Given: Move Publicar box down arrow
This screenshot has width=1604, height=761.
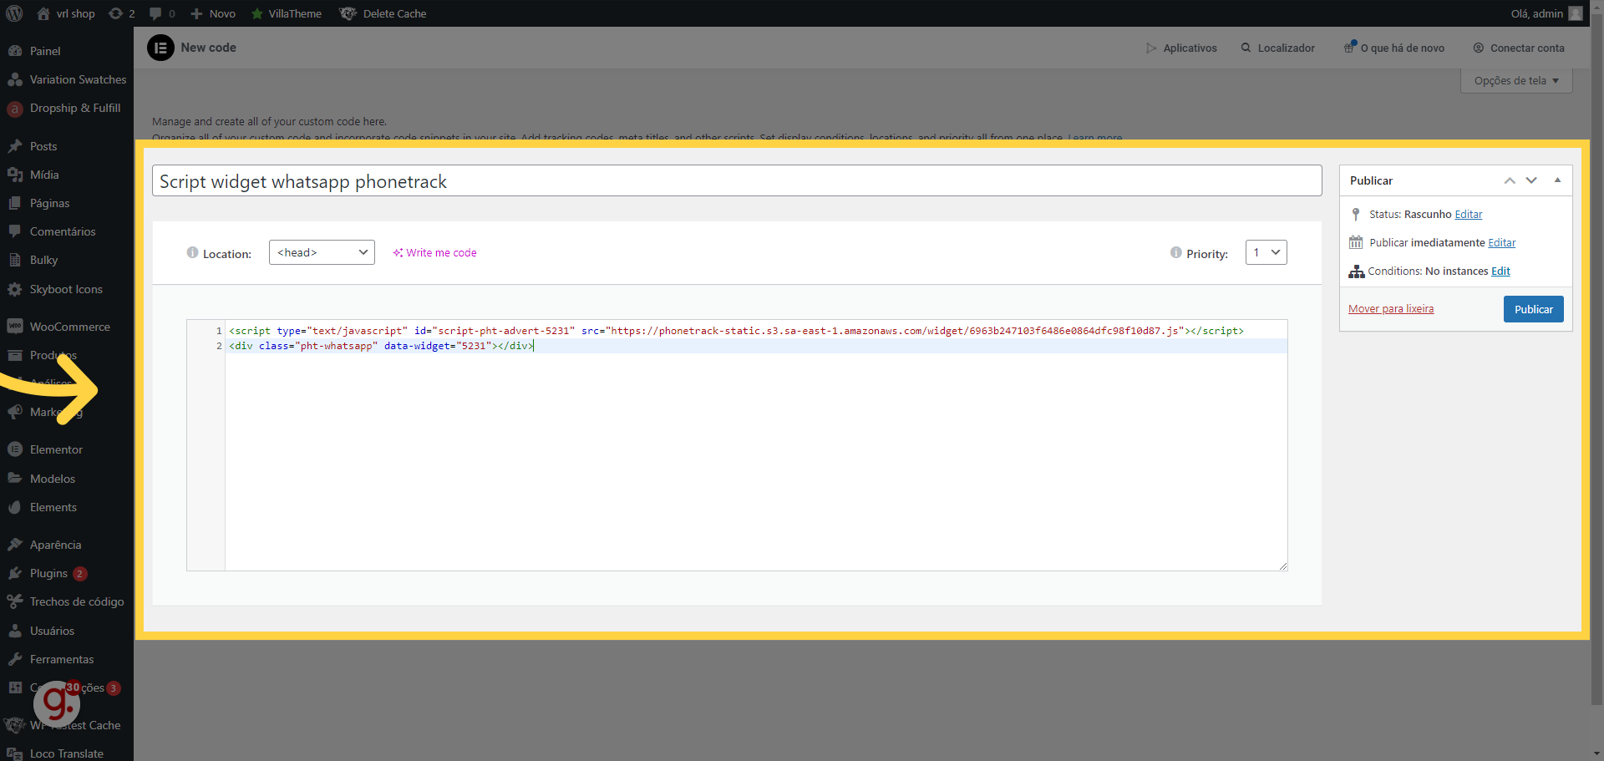Looking at the screenshot, I should click(1531, 180).
